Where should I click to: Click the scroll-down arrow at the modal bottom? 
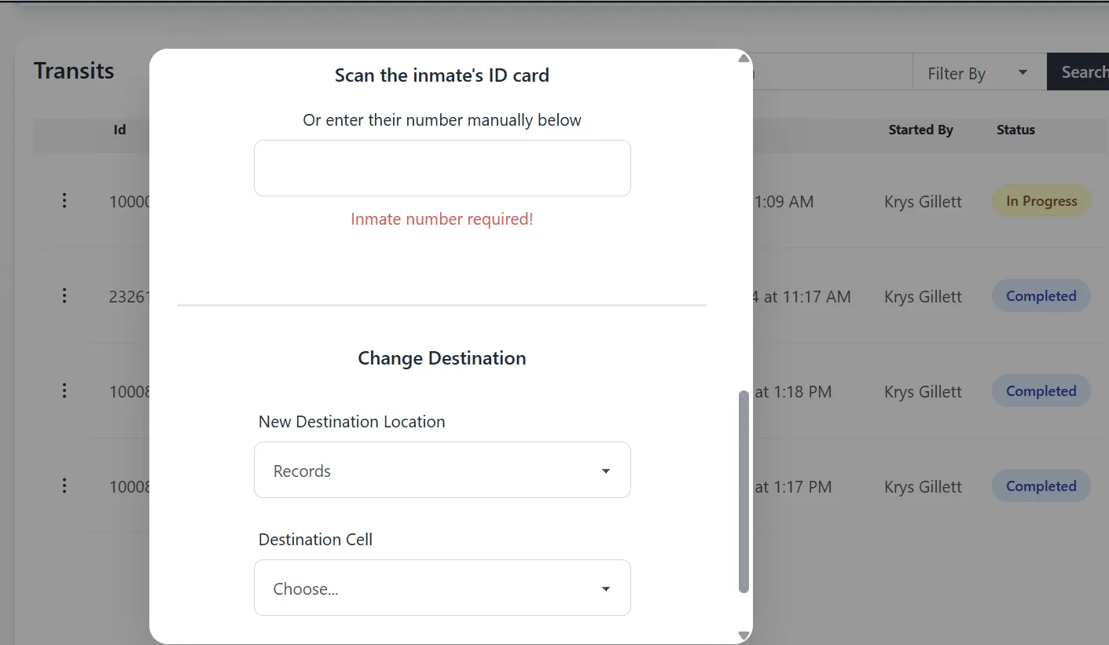[x=743, y=635]
